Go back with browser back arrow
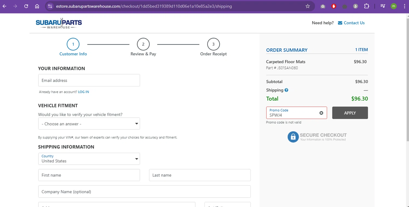The image size is (409, 207). tap(4, 6)
